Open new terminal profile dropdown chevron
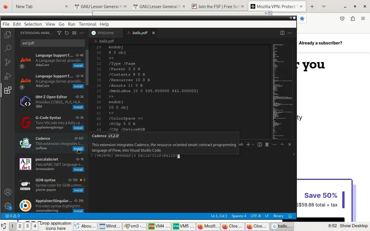Viewport: 370px width, 231px height. (x=253, y=144)
